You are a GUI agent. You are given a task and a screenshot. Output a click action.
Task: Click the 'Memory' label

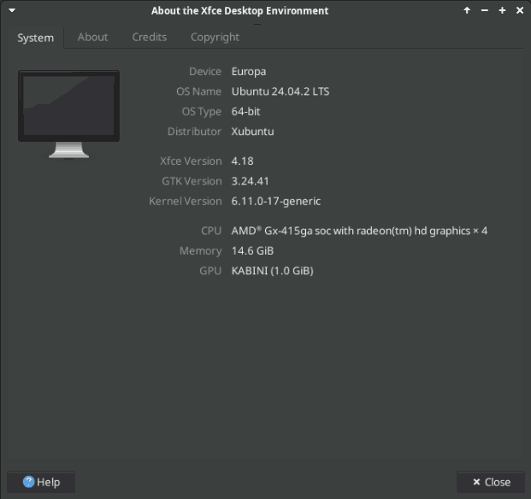click(200, 251)
